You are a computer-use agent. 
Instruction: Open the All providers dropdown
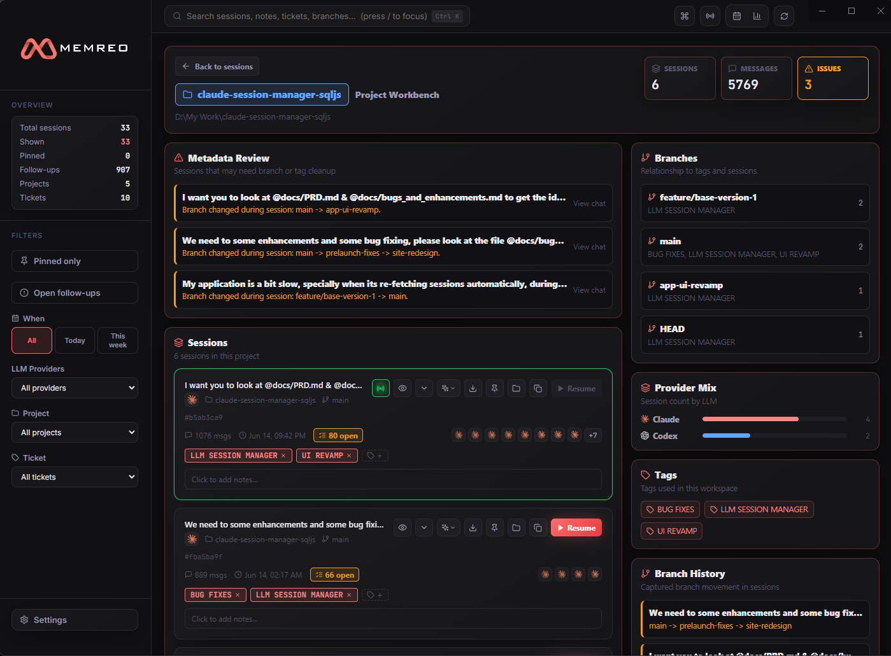pyautogui.click(x=75, y=388)
